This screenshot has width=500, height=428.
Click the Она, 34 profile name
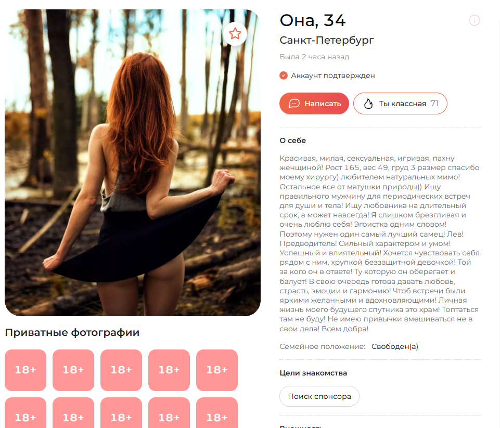coord(313,20)
